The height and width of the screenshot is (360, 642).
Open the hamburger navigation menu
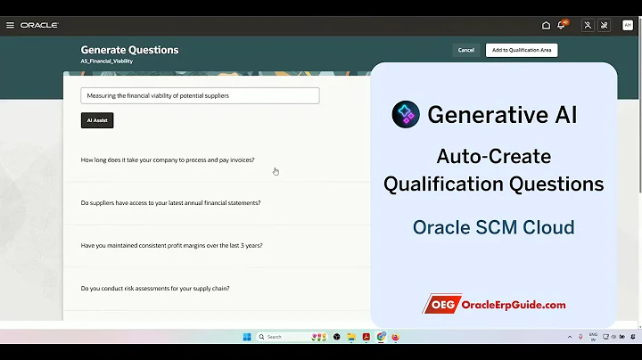pyautogui.click(x=10, y=25)
